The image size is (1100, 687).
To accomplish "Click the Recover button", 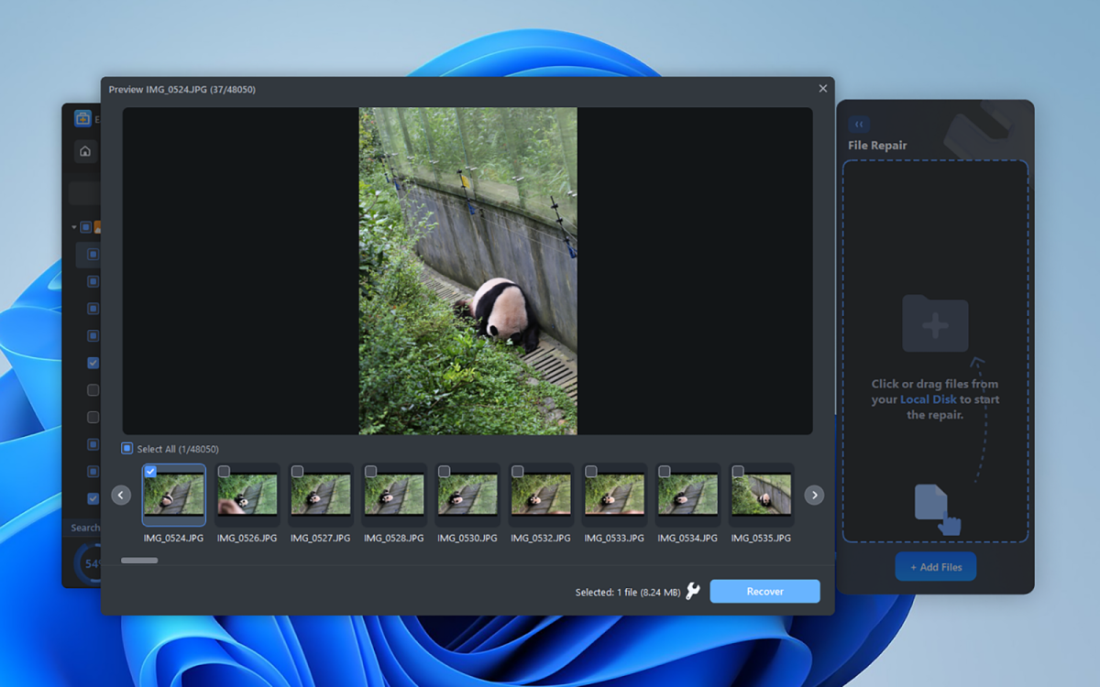I will (764, 591).
